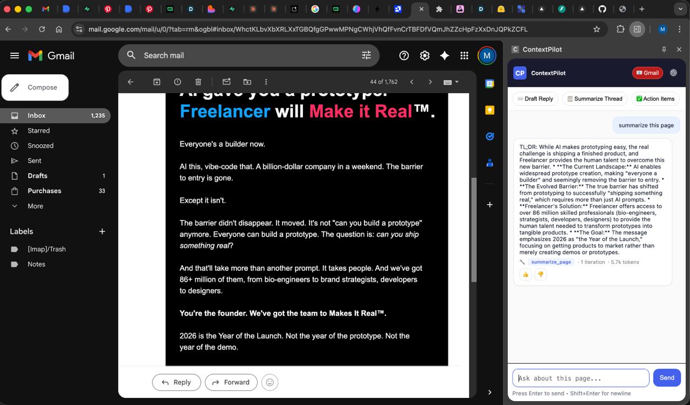Toggle the Chrome side panel button
Image resolution: width=690 pixels, height=405 pixels.
(x=637, y=29)
